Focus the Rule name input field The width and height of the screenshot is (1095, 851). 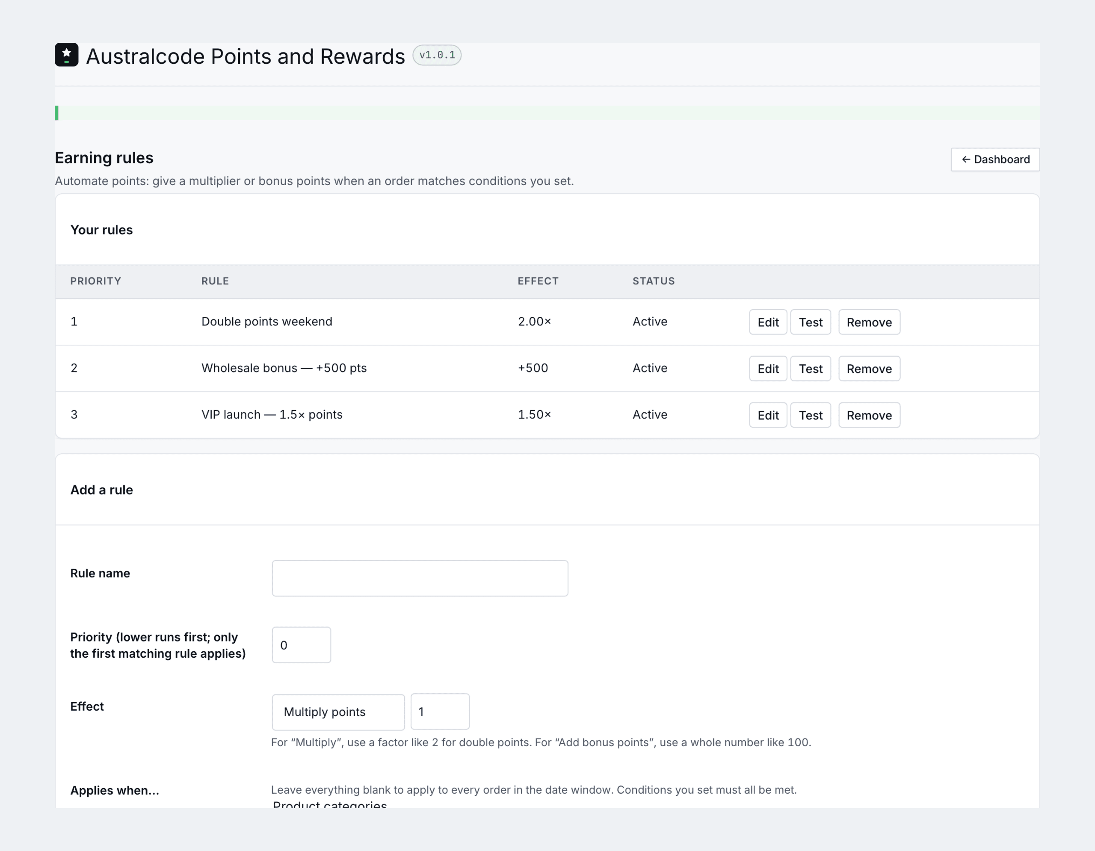pos(420,578)
